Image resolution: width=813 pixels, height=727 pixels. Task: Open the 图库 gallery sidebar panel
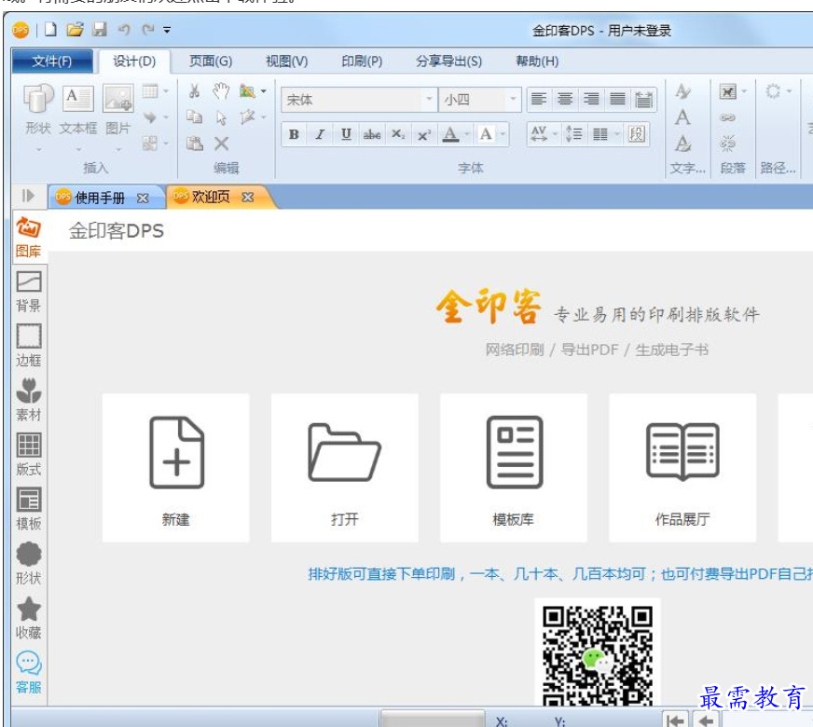pyautogui.click(x=29, y=238)
